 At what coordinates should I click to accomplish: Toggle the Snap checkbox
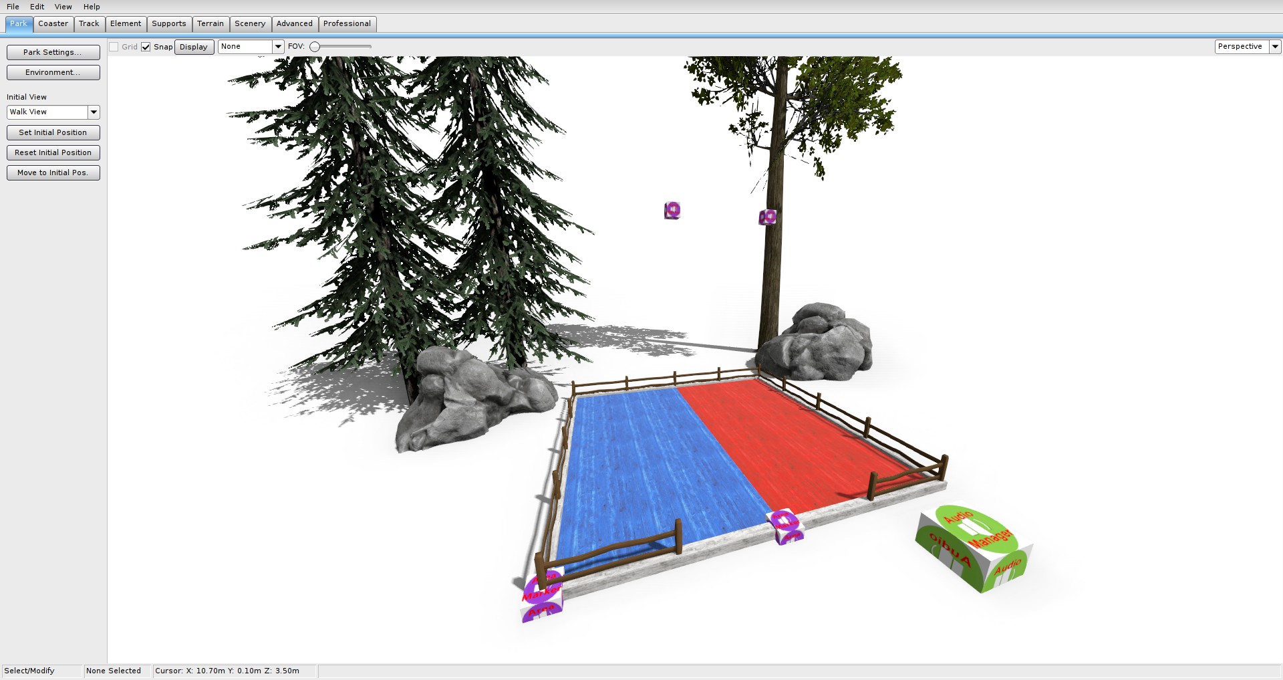[x=146, y=47]
